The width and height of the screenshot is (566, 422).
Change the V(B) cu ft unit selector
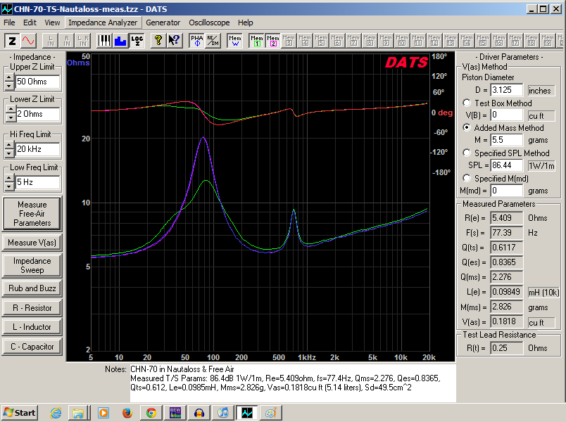pos(541,116)
